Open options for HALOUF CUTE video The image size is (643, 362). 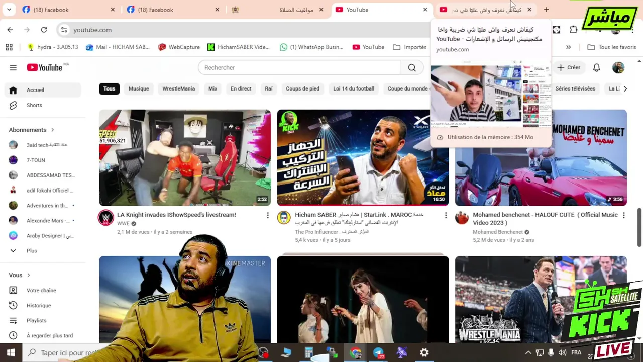pyautogui.click(x=623, y=215)
